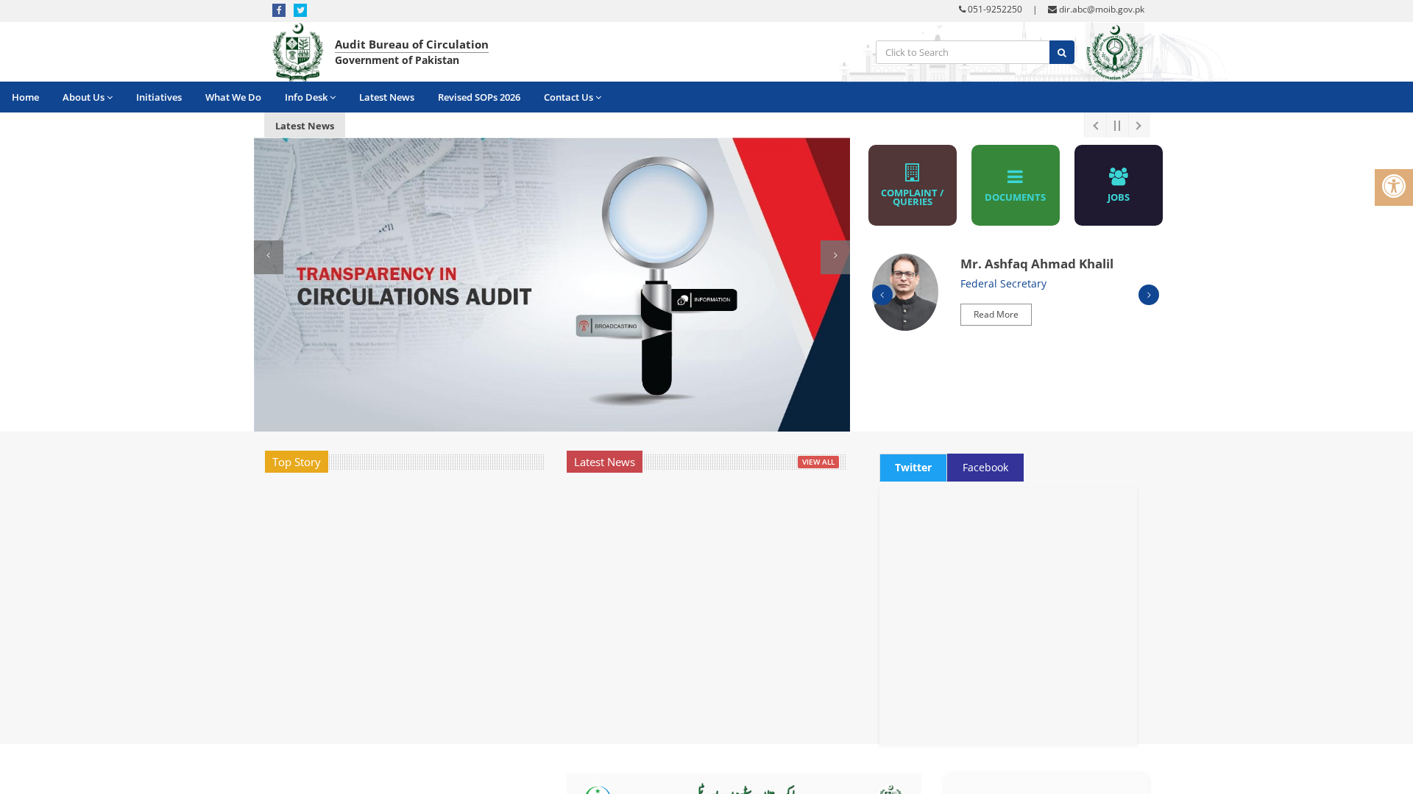The height and width of the screenshot is (794, 1413).
Task: Open the Jobs tile
Action: [1119, 185]
